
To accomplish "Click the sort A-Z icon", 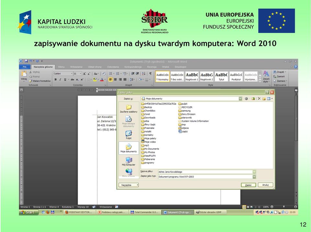I will (144, 74).
